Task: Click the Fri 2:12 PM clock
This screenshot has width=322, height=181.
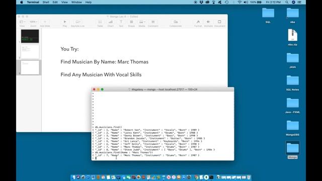Action: 273,2
